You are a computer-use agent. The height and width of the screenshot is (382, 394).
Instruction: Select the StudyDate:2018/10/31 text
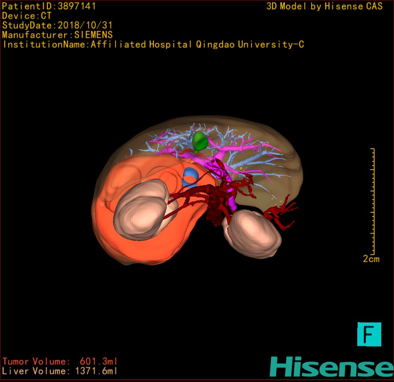tap(57, 25)
